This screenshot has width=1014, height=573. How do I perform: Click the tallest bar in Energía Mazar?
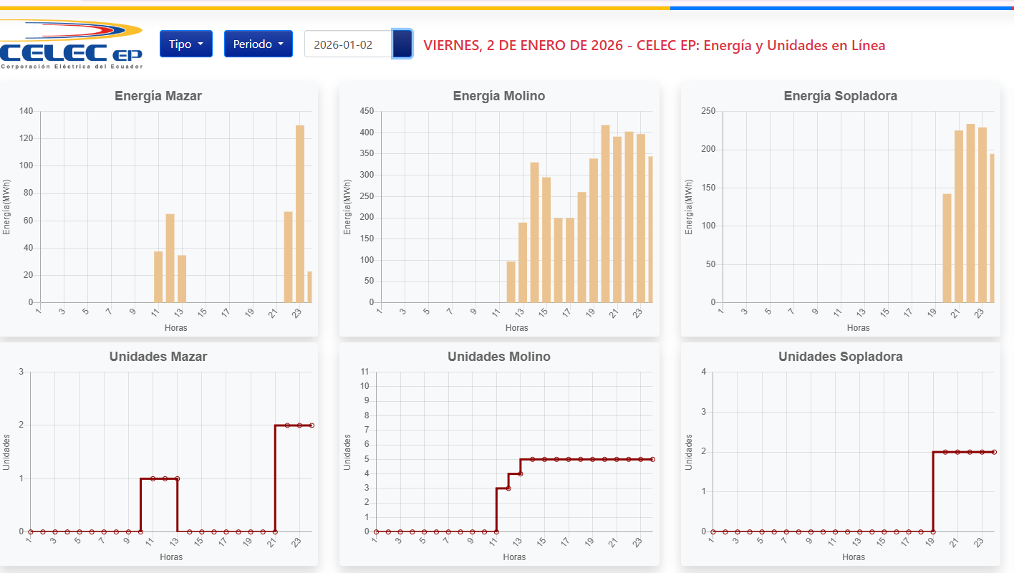(x=300, y=213)
